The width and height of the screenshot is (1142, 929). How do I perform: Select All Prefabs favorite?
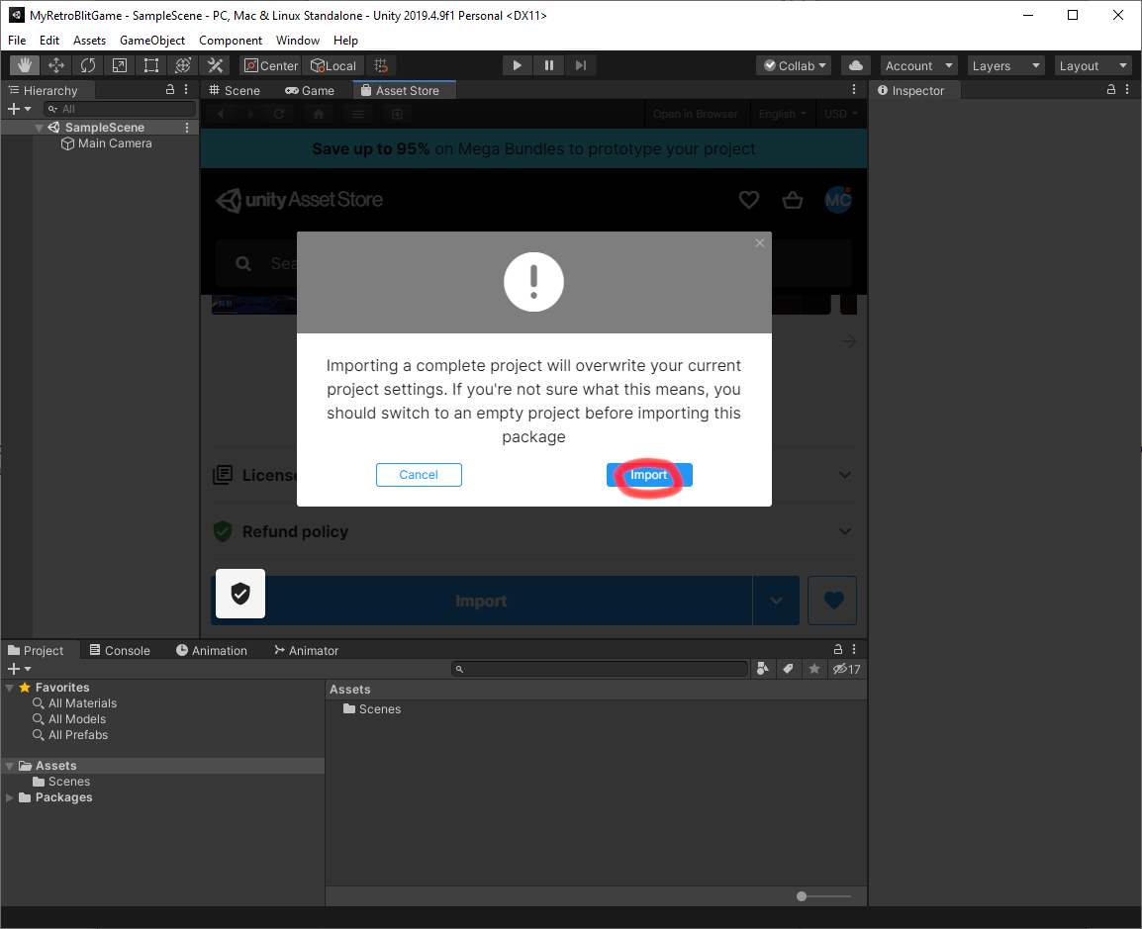pyautogui.click(x=70, y=735)
